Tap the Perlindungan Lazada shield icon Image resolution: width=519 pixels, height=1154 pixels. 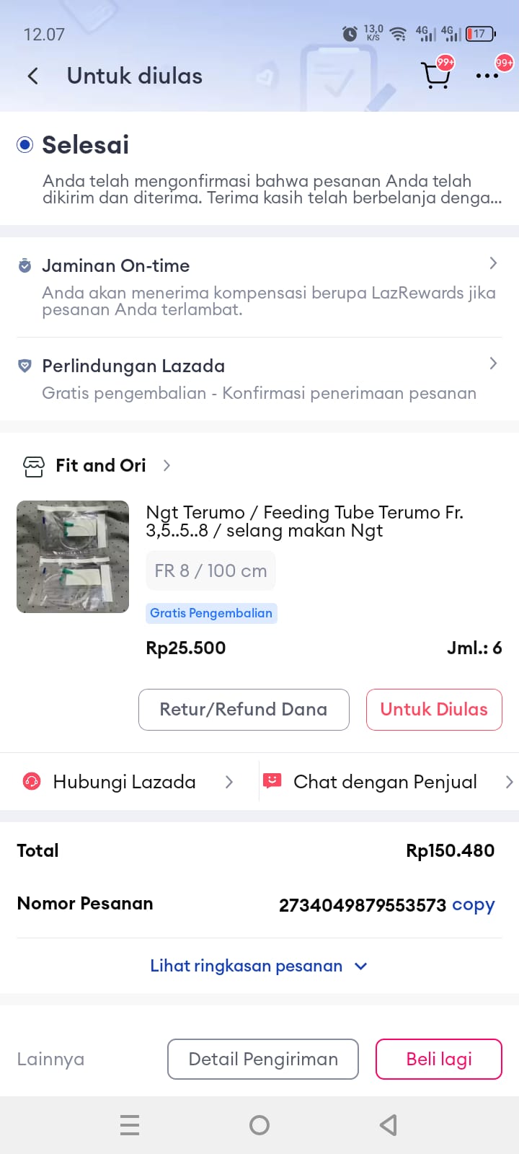click(x=25, y=366)
